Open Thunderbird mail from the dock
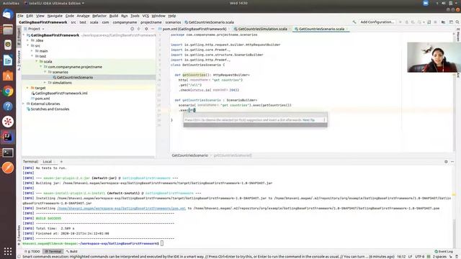461x259 pixels. click(8, 14)
